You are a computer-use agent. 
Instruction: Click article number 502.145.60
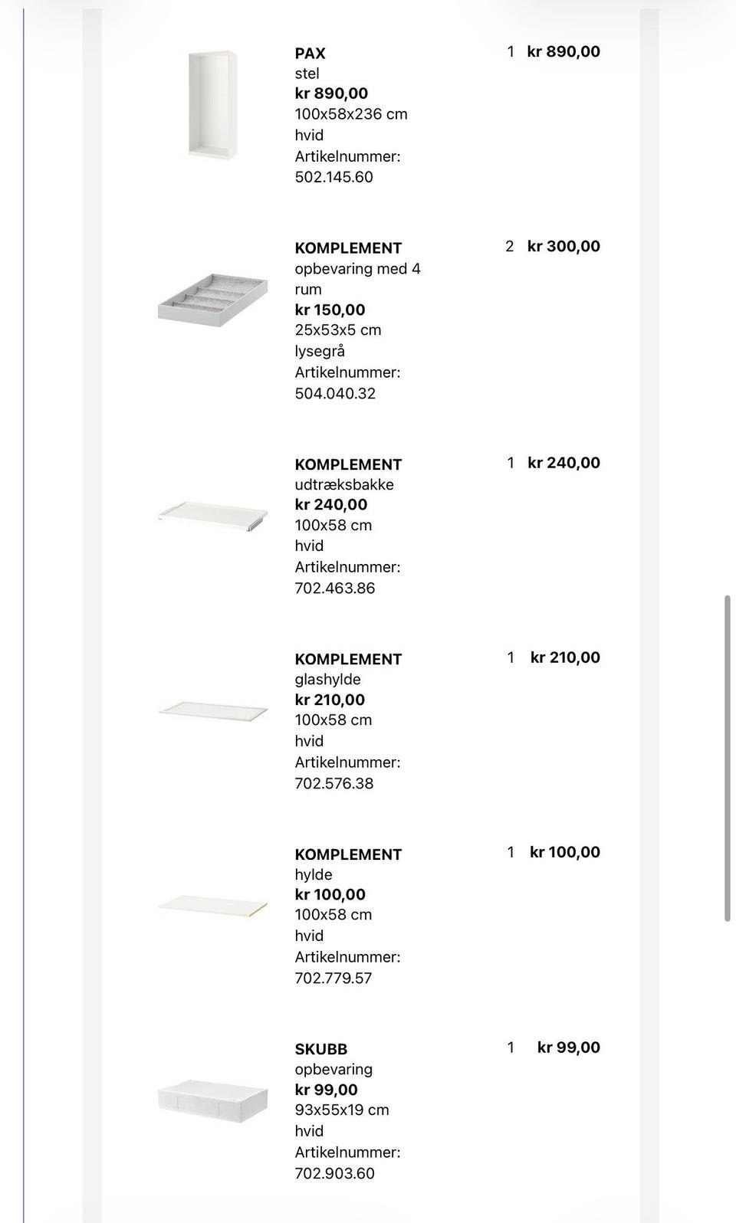pos(334,177)
